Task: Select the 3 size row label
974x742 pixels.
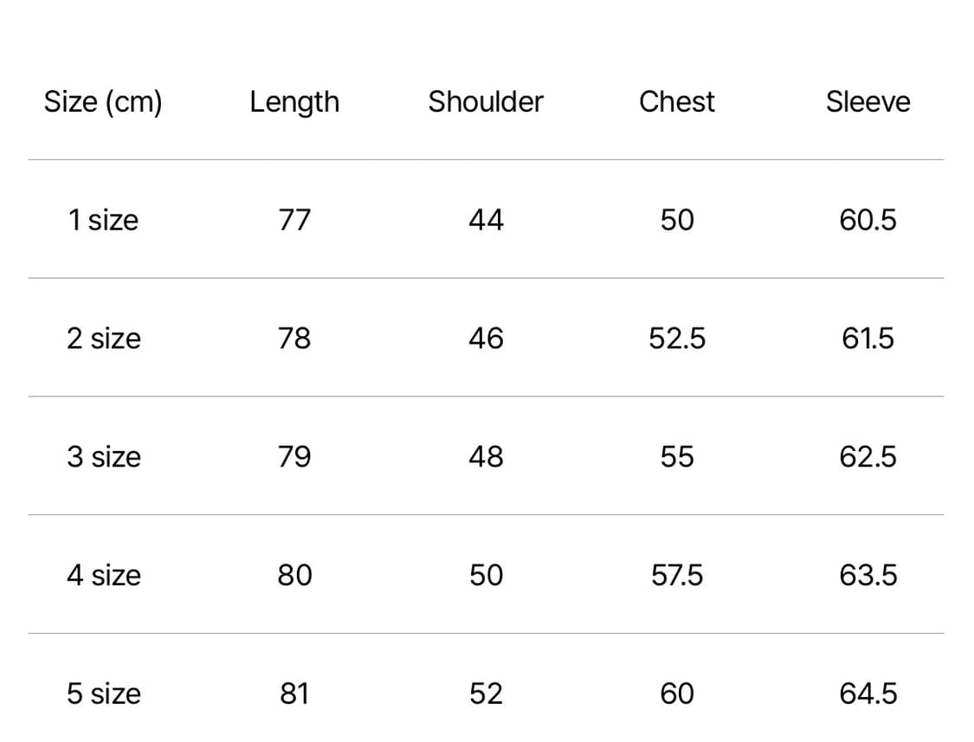Action: (103, 456)
